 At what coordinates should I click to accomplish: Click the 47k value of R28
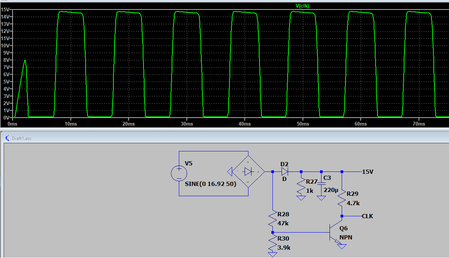[x=283, y=223]
